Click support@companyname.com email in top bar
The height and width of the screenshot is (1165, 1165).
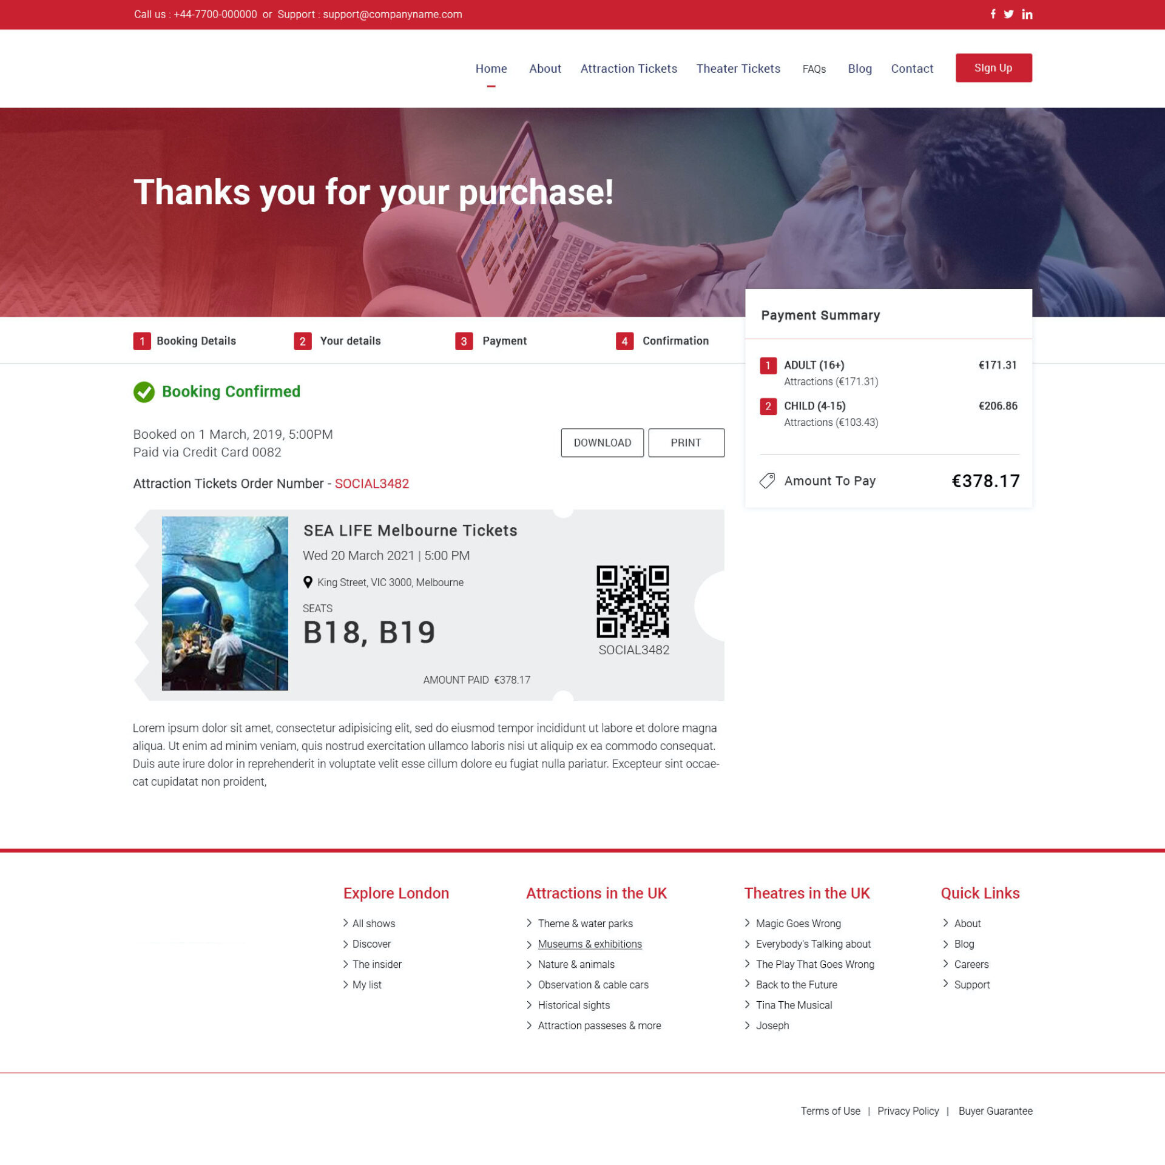click(x=392, y=15)
